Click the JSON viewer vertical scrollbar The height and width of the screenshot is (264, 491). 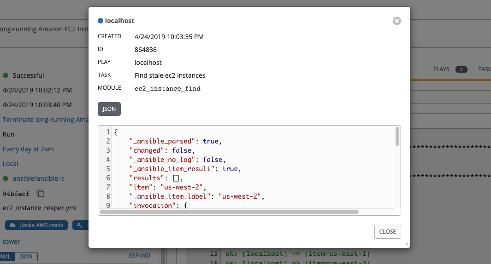click(x=397, y=137)
